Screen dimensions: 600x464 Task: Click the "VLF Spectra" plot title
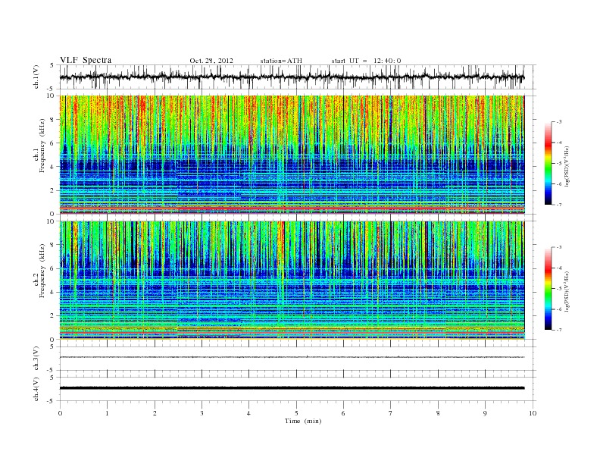pos(86,60)
